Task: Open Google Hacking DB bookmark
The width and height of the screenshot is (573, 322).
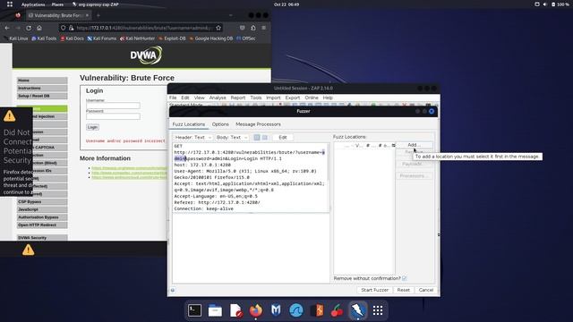Action: 211,38
